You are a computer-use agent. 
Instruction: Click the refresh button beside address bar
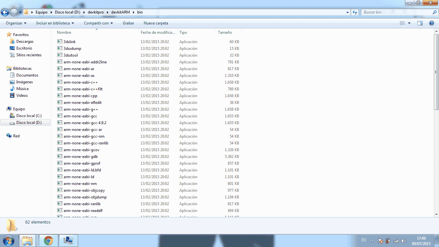tap(355, 12)
